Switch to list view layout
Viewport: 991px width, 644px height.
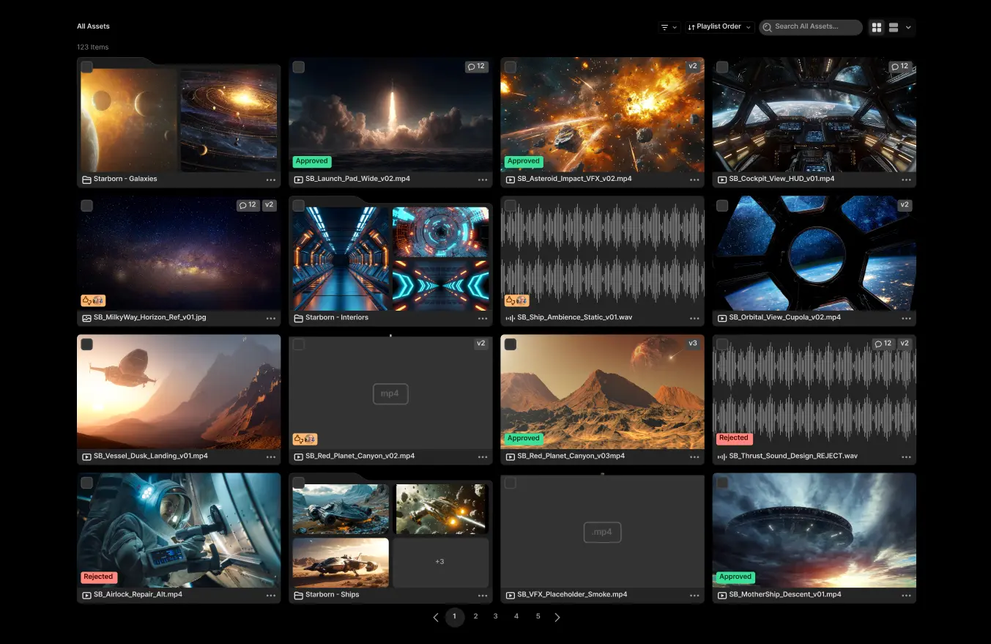[894, 27]
